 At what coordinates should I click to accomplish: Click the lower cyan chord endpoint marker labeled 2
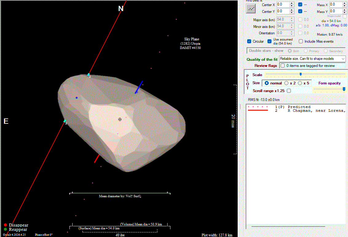tap(65, 121)
